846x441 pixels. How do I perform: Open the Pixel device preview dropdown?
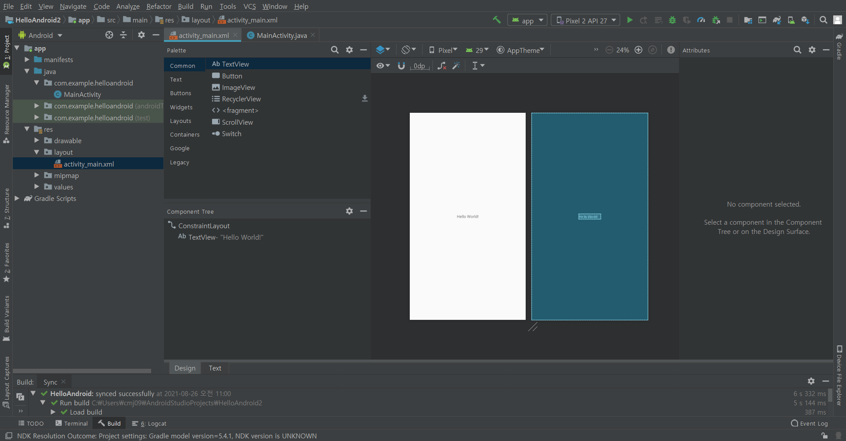click(x=443, y=50)
